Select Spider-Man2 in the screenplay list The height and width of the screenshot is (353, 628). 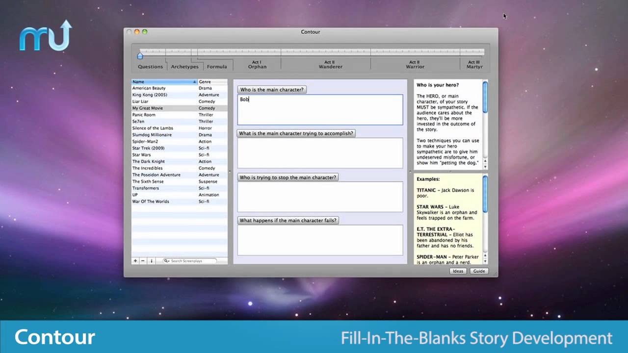click(x=180, y=142)
